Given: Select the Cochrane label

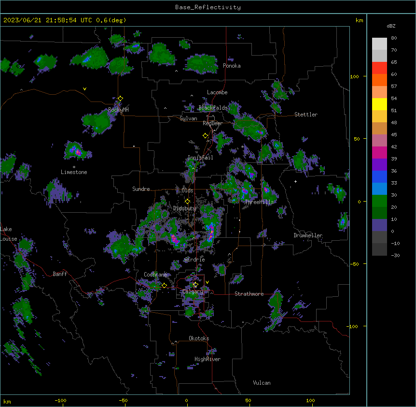Looking at the screenshot, I should pos(155,275).
